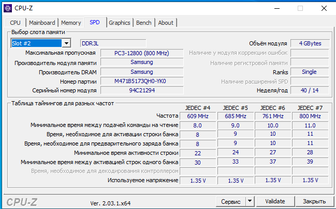Select the serial number 94C21294 field
The image size is (336, 209).
pyautogui.click(x=141, y=90)
